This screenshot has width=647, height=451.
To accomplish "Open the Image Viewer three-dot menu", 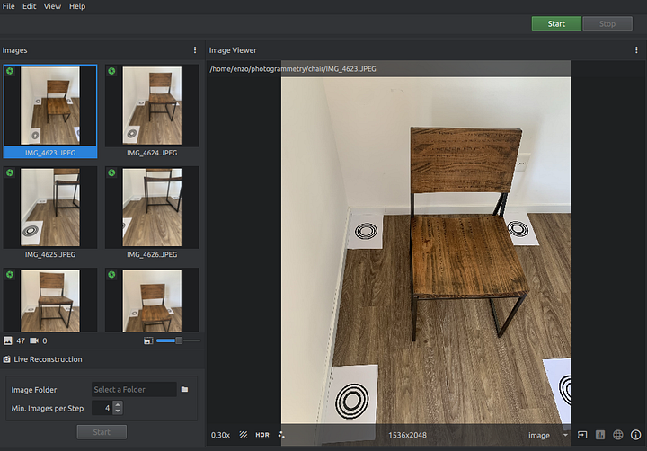I will click(636, 50).
